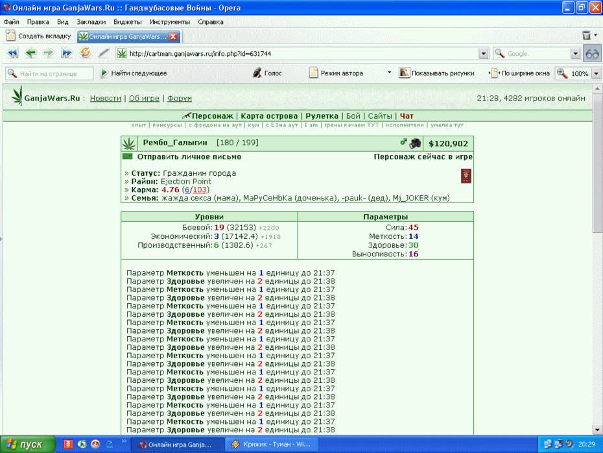The width and height of the screenshot is (603, 453).
Task: Expand the trash icon dropdown arrow
Action: click(x=596, y=35)
